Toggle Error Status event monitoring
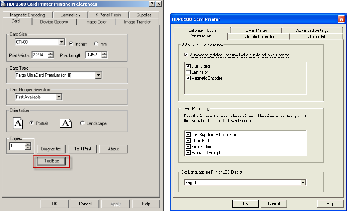This screenshot has width=347, height=211. tap(188, 146)
